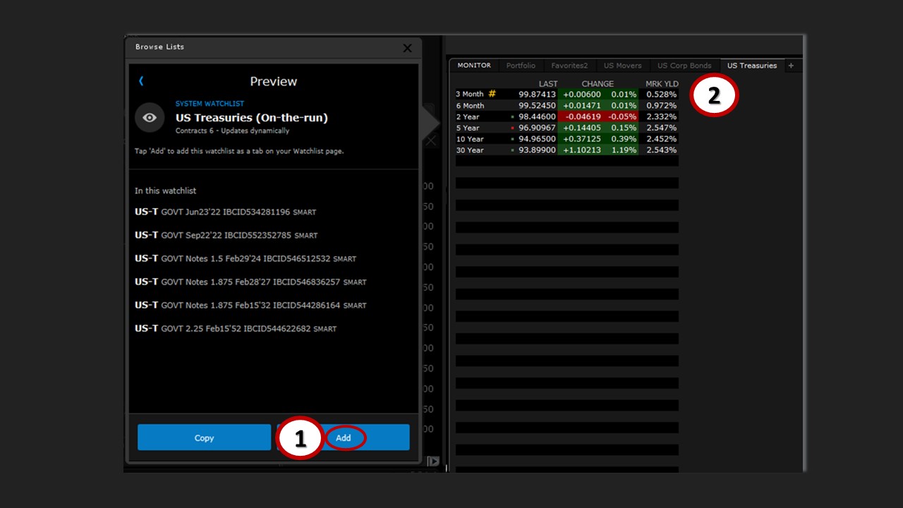Select the US-T Notes 1.5 Feb29'24 contract
The height and width of the screenshot is (508, 903).
(246, 259)
